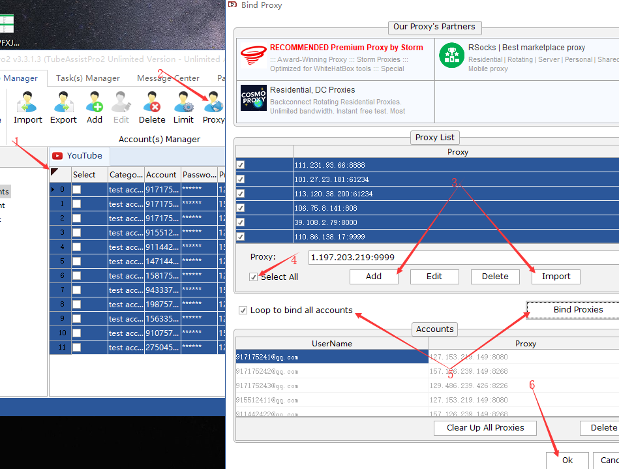The image size is (619, 469).
Task: Click the Proxy address input field
Action: [x=457, y=258]
